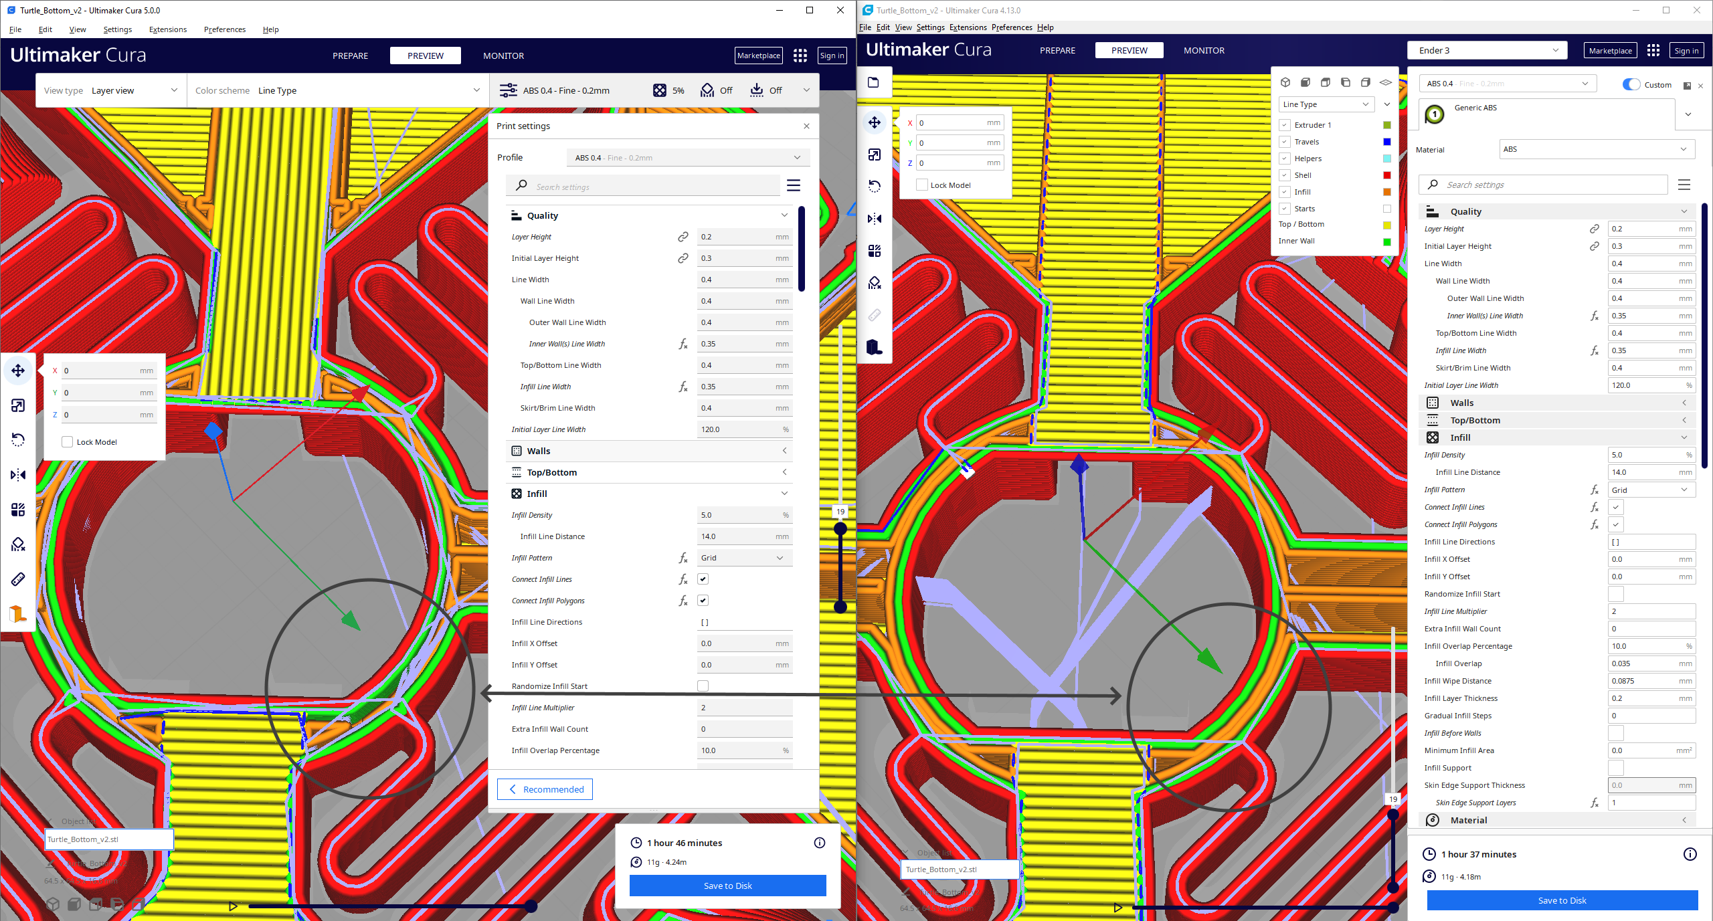Click the Layer Height link icon in Cura 5.0.0
Viewport: 1713px width, 921px height.
point(683,237)
